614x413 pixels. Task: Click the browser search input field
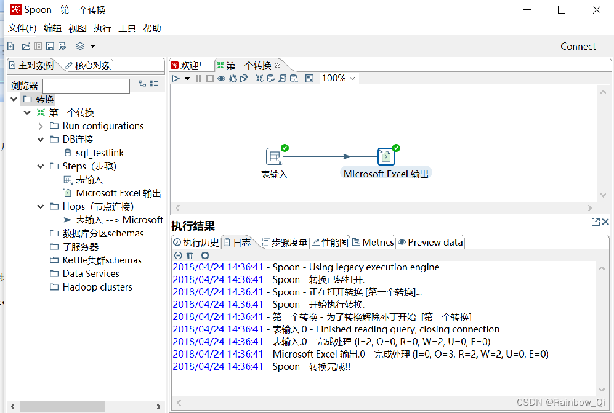(86, 86)
